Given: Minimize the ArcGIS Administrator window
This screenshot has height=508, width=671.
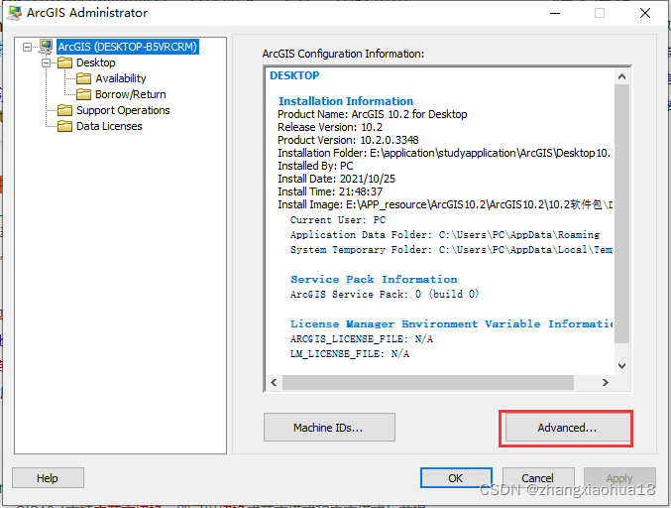Looking at the screenshot, I should [555, 13].
